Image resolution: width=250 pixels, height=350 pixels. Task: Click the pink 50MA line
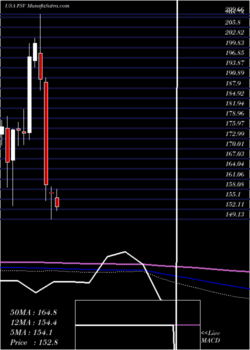(125, 264)
